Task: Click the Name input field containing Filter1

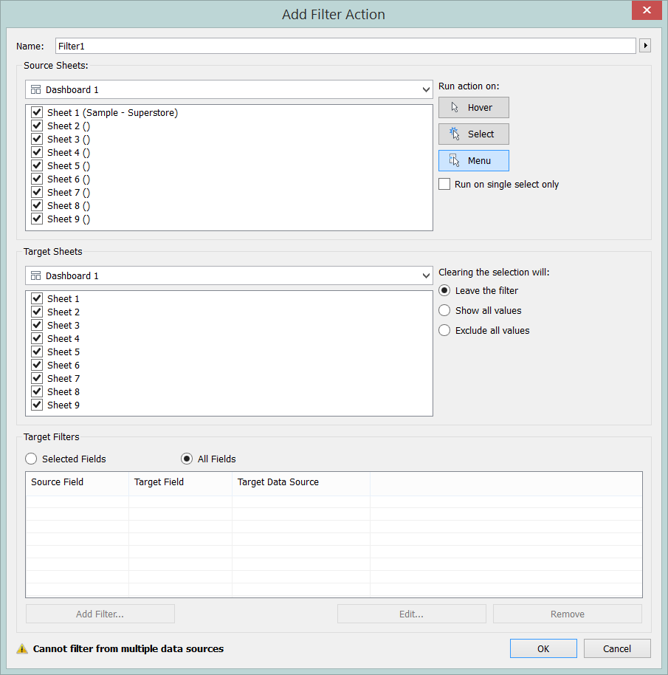Action: [345, 46]
